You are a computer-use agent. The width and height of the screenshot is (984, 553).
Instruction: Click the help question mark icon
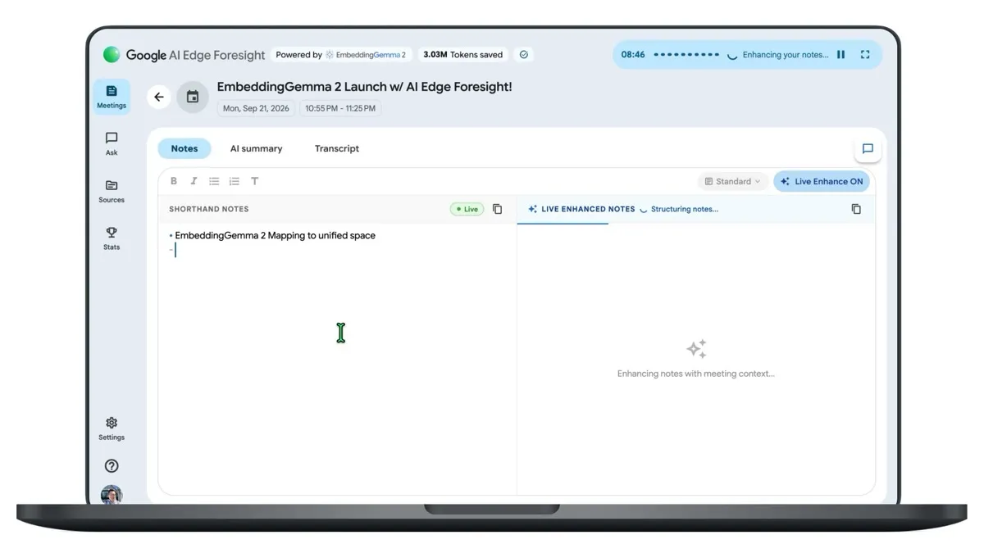click(112, 465)
